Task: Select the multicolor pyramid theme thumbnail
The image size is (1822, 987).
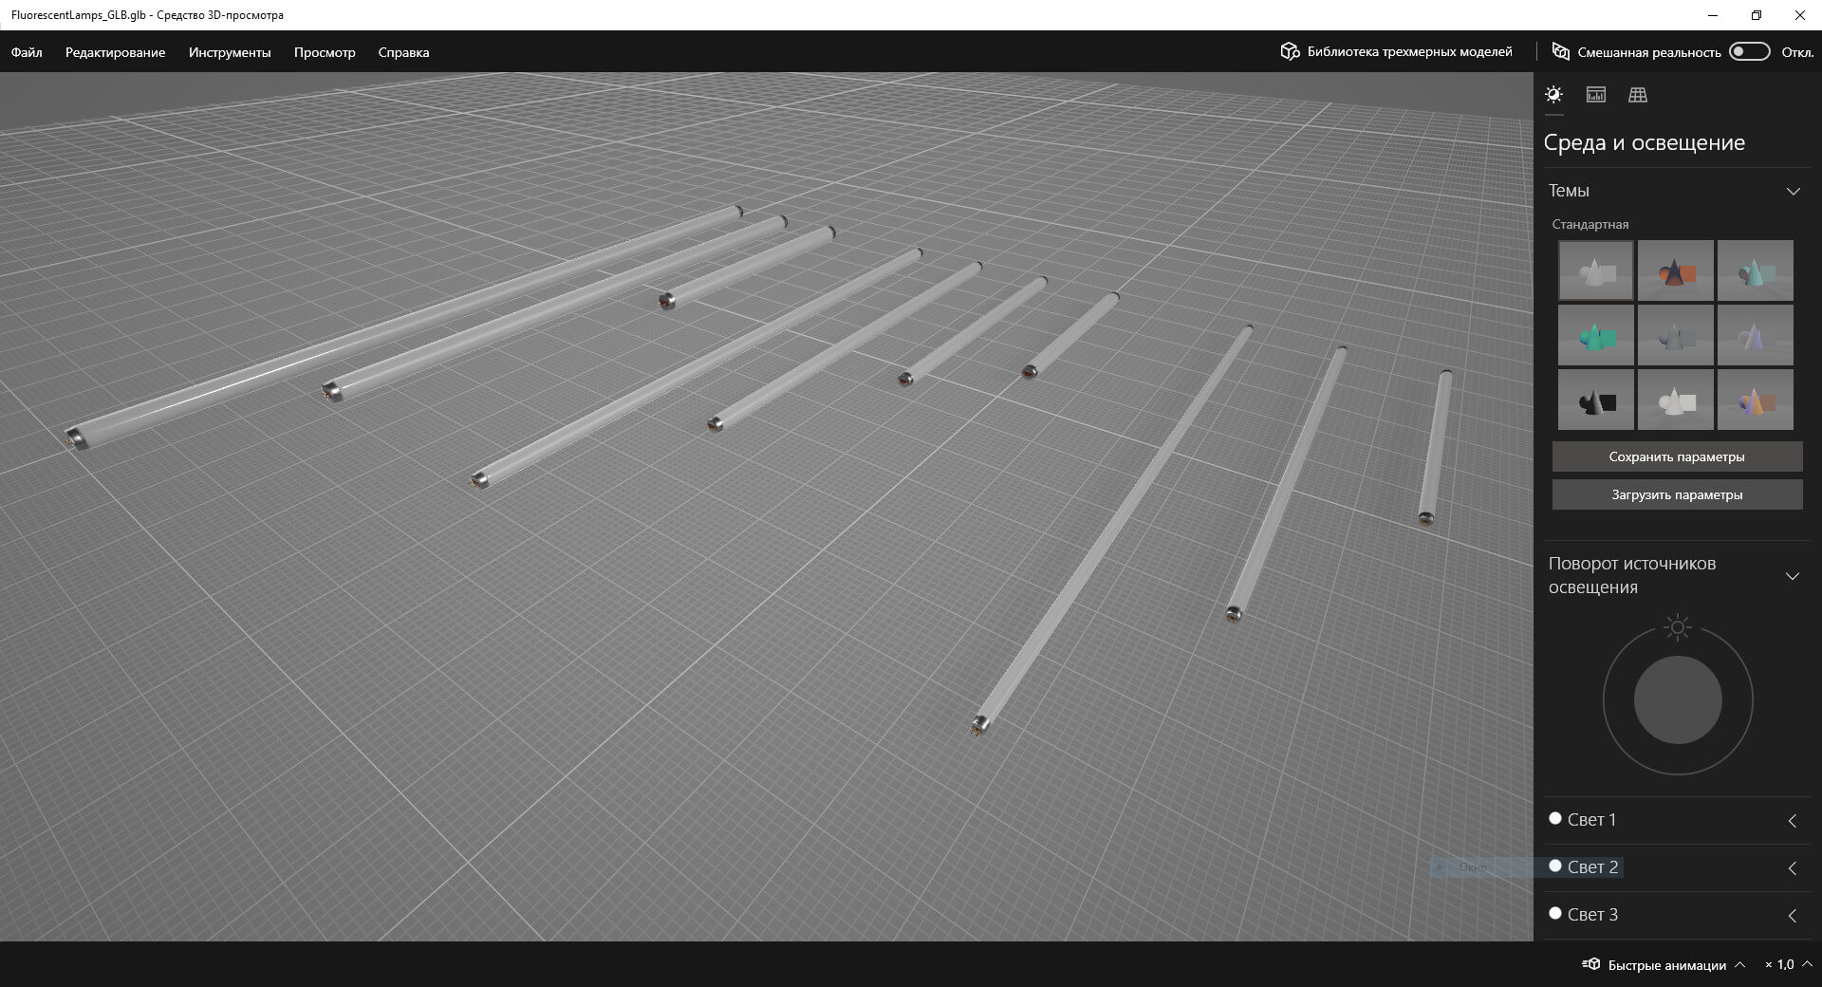Action: tap(1755, 400)
